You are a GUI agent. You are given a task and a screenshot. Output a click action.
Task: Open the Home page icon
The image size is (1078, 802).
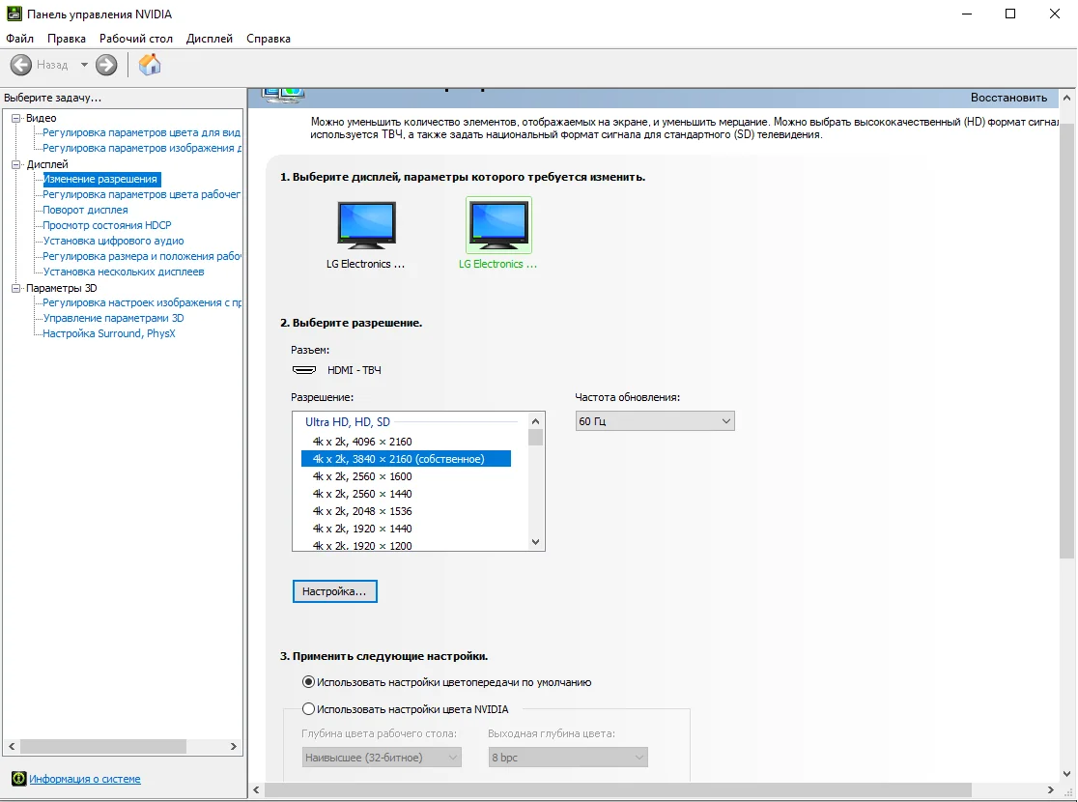point(149,65)
